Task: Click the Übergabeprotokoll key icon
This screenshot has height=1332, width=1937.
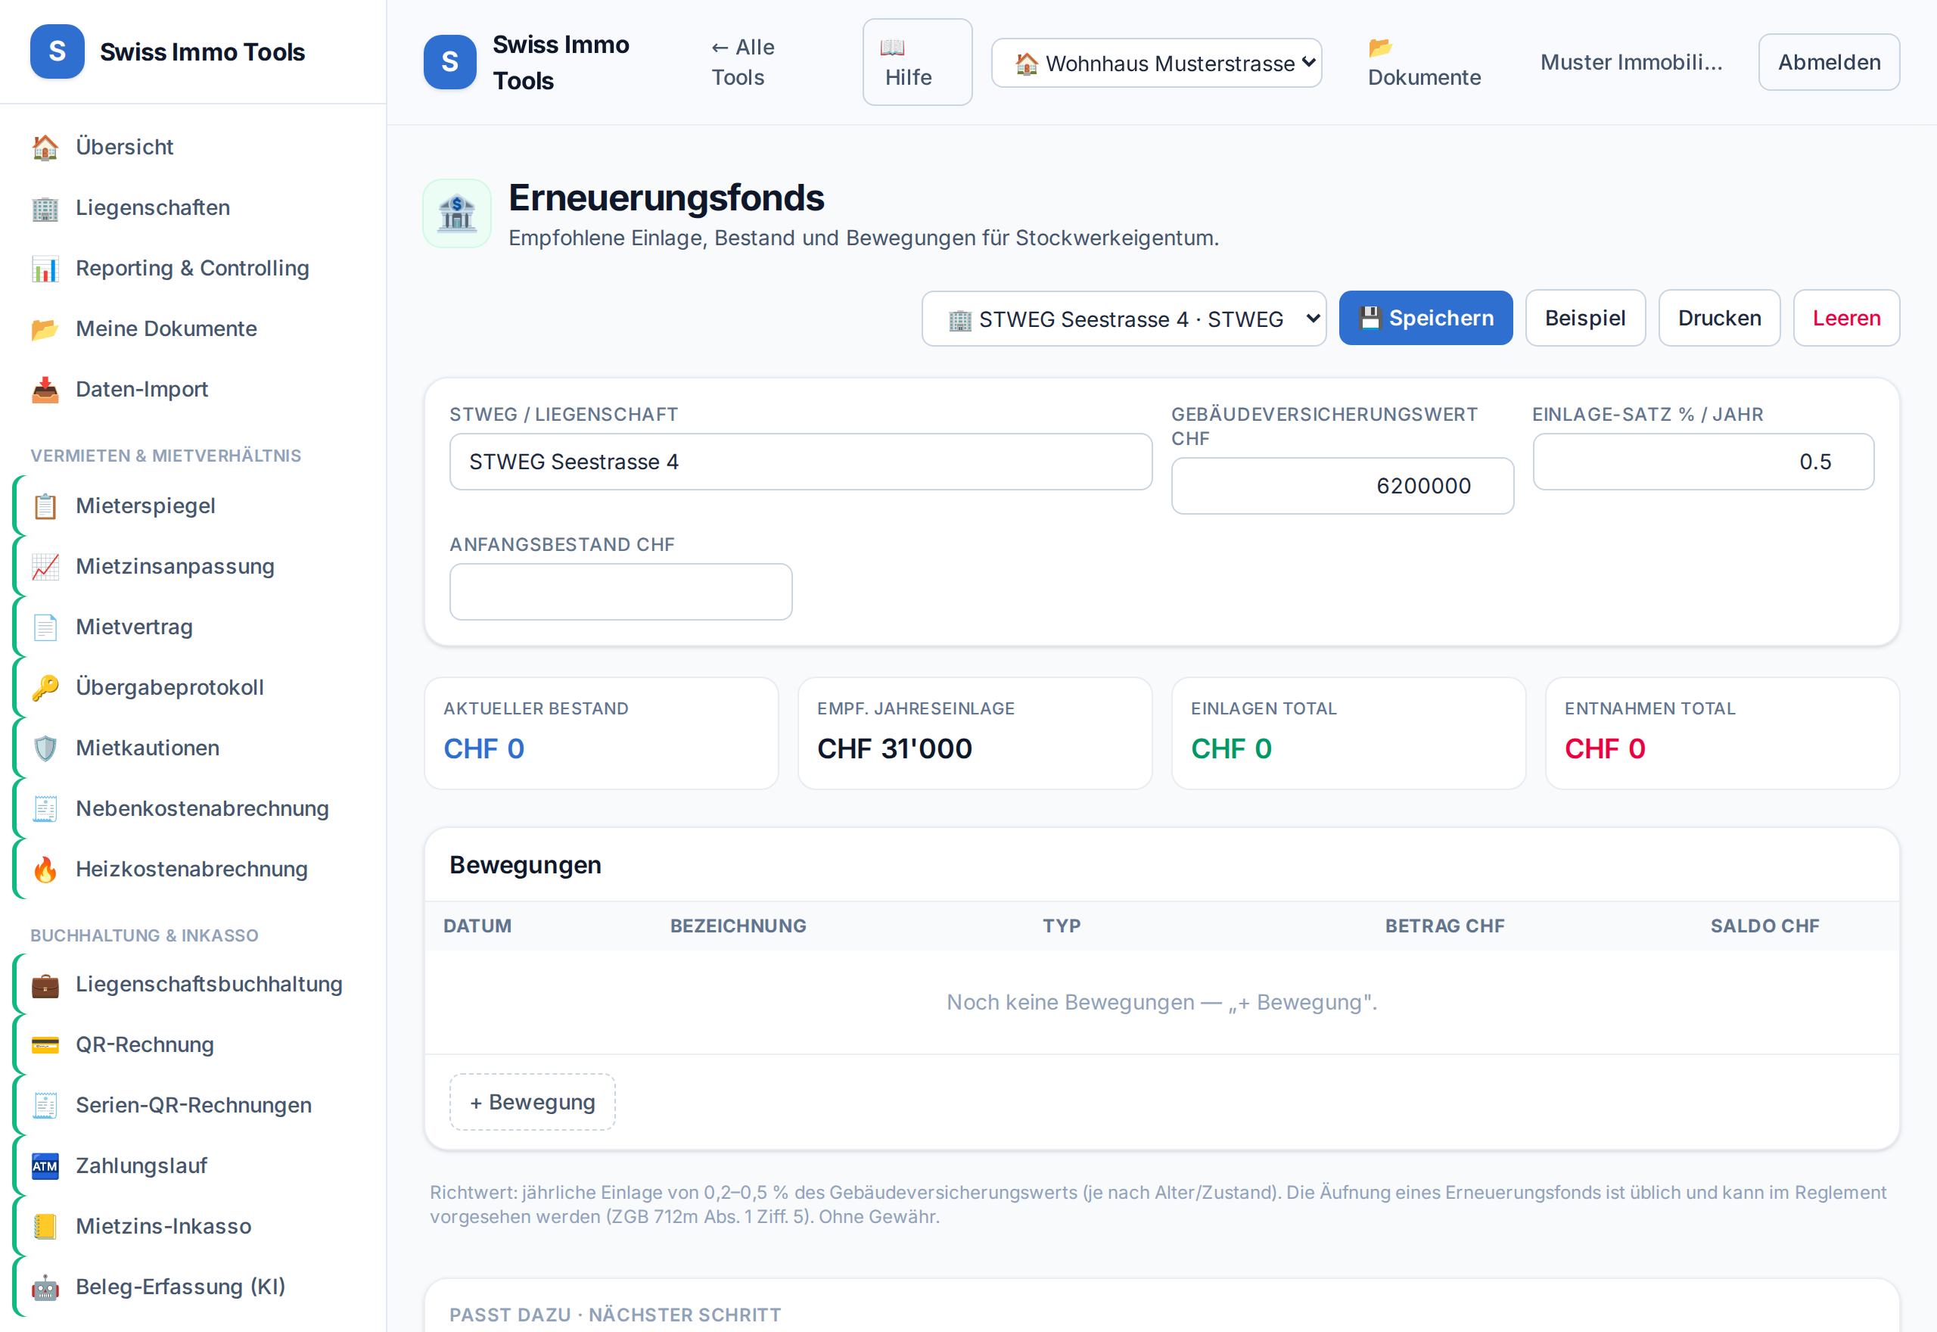Action: pyautogui.click(x=45, y=688)
